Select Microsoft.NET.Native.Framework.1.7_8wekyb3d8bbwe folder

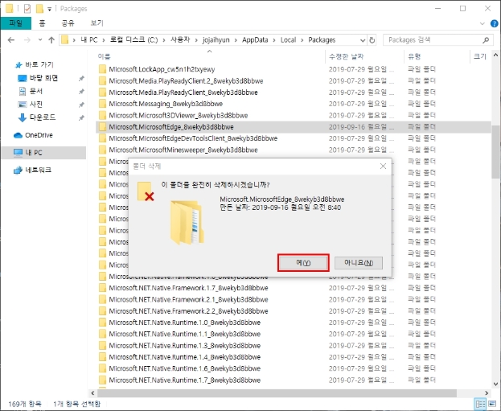point(188,288)
